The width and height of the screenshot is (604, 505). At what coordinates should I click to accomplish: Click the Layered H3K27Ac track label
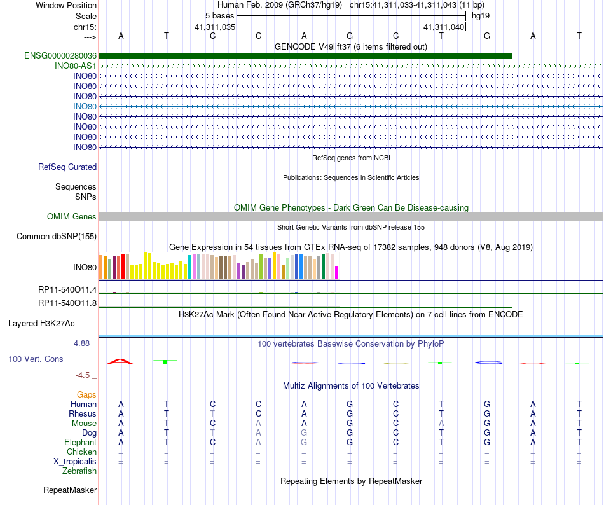(x=41, y=324)
